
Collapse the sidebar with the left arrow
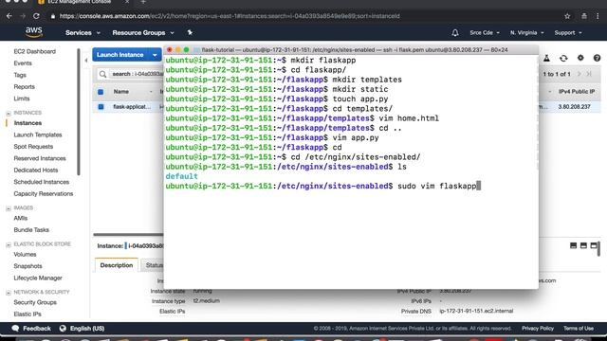(86, 61)
